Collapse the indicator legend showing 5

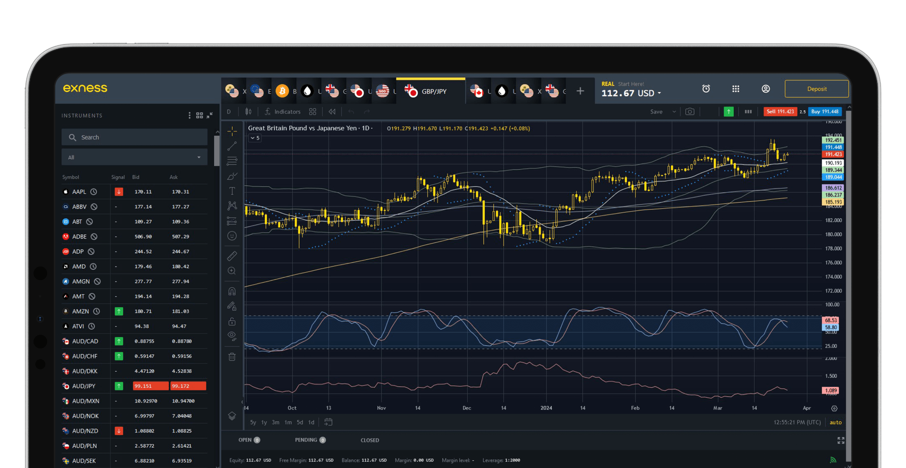[x=255, y=138]
